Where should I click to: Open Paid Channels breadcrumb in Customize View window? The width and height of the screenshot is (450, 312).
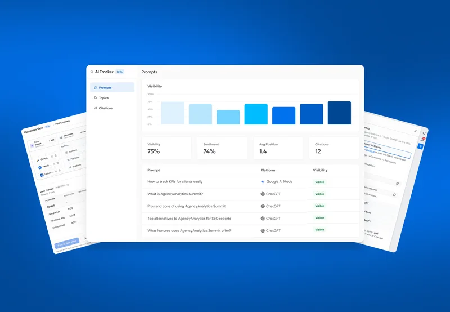[62, 122]
